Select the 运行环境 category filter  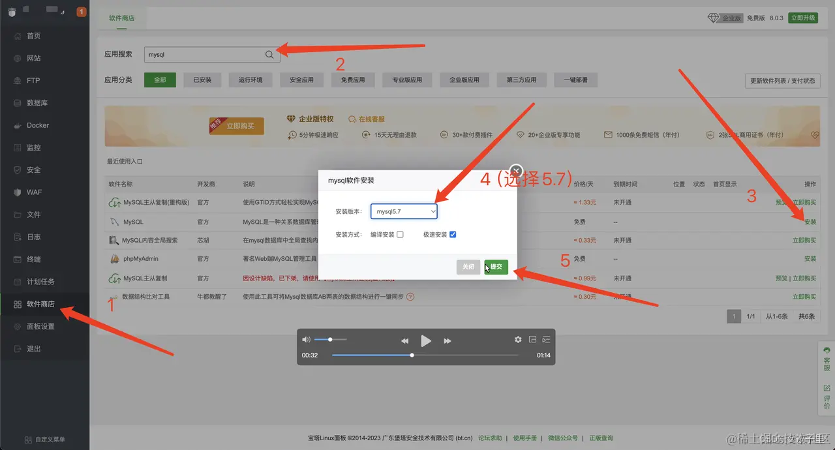tap(250, 80)
